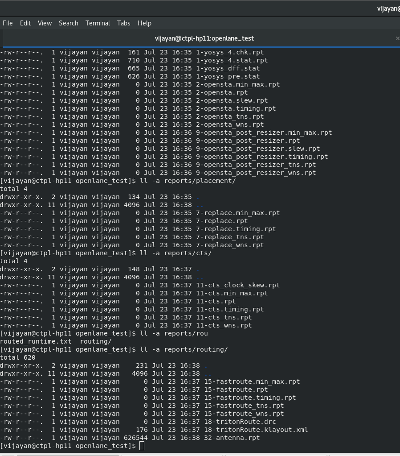
Task: Open the Help menu
Action: point(144,23)
